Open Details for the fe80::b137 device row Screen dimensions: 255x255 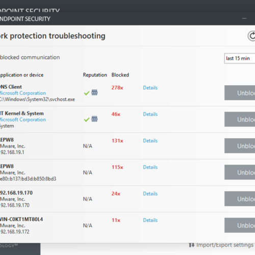click(x=150, y=167)
